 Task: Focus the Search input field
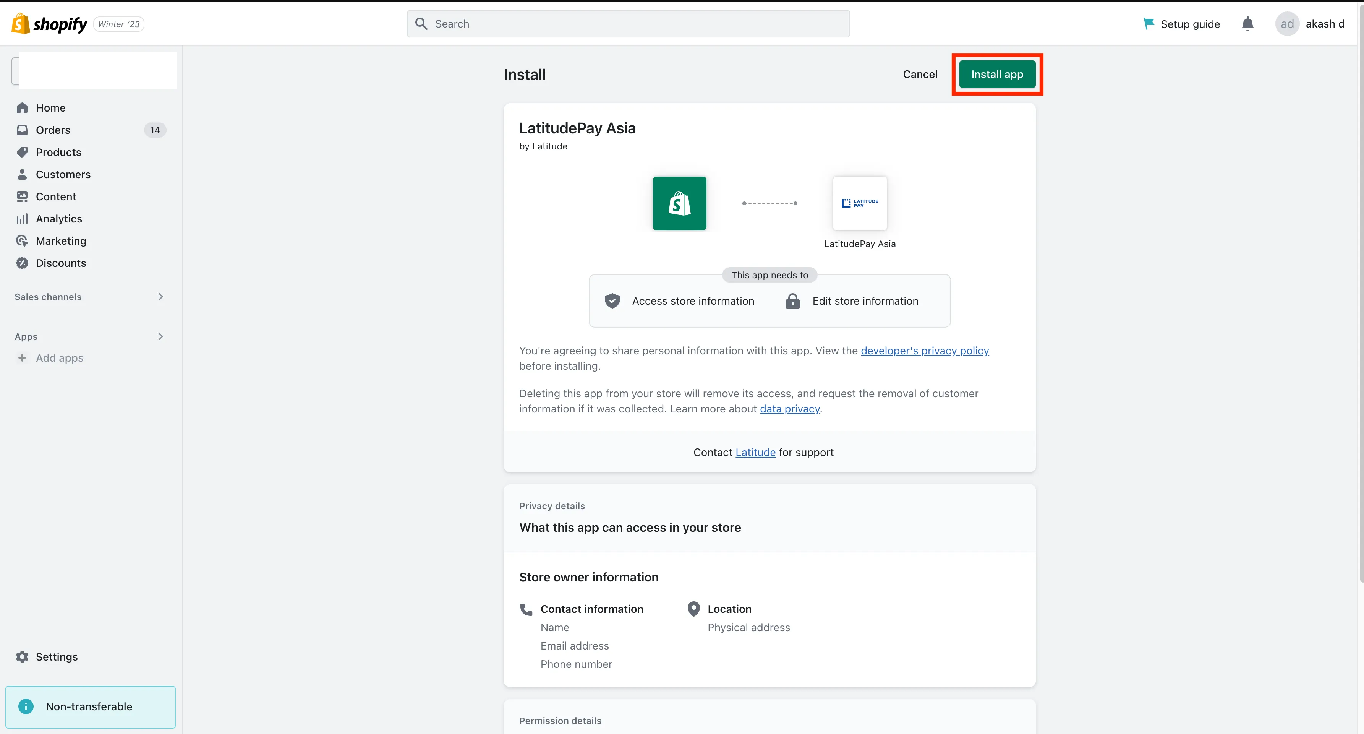coord(628,24)
